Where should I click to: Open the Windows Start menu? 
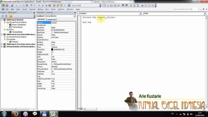tap(4, 114)
